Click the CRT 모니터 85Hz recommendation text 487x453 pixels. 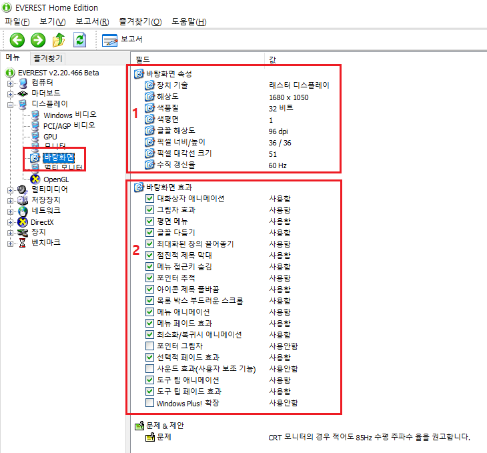[x=370, y=437]
